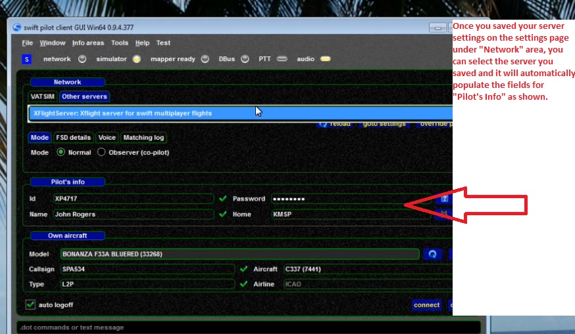
Task: Click the Callsign field SPA534
Action: (x=147, y=269)
